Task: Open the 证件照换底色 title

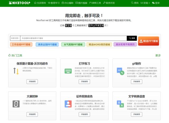Action: (x=84, y=96)
